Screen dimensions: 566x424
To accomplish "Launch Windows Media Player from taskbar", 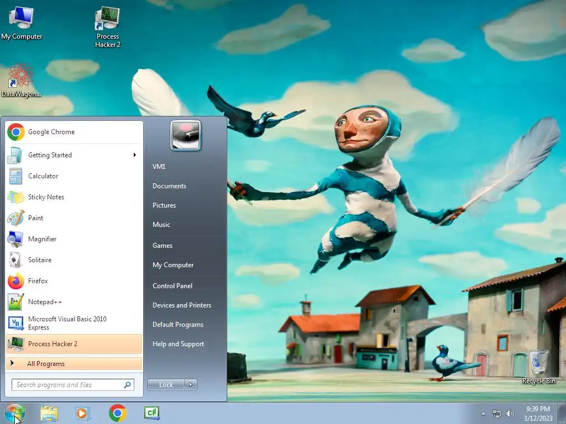I will tap(83, 414).
